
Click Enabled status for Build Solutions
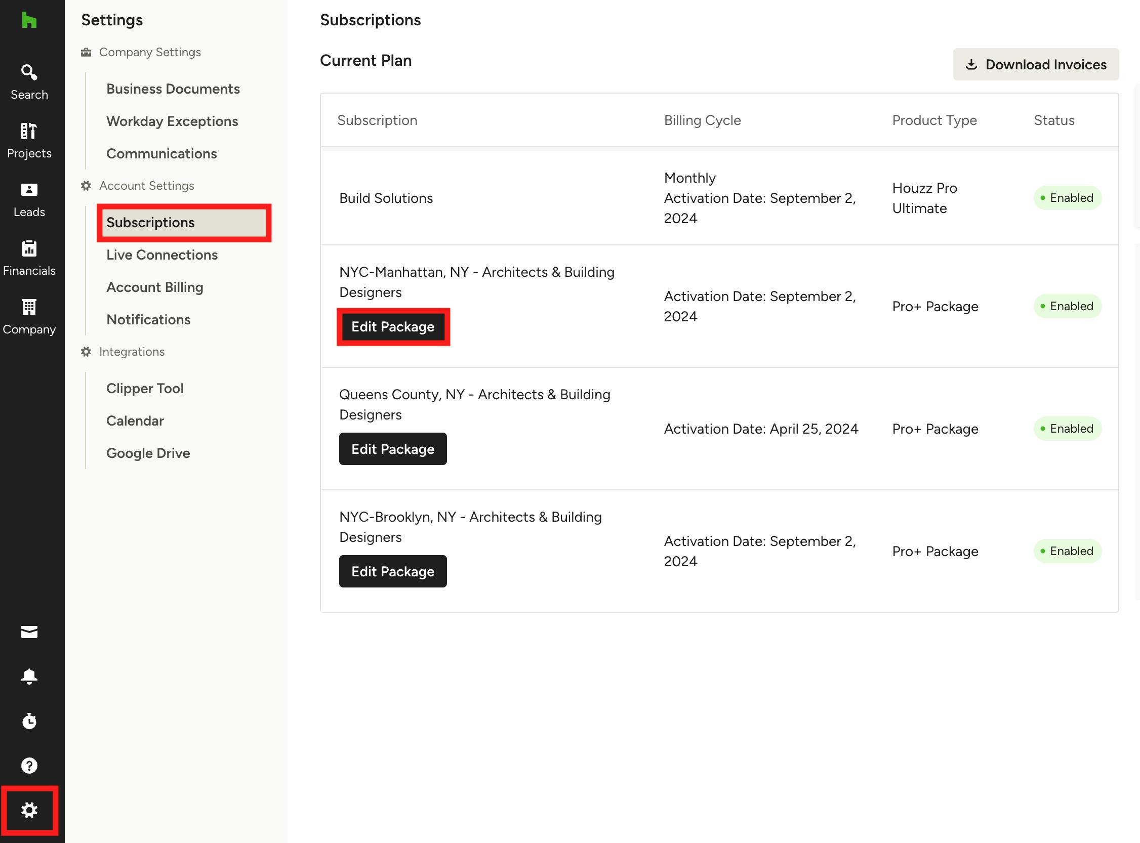[x=1068, y=198]
